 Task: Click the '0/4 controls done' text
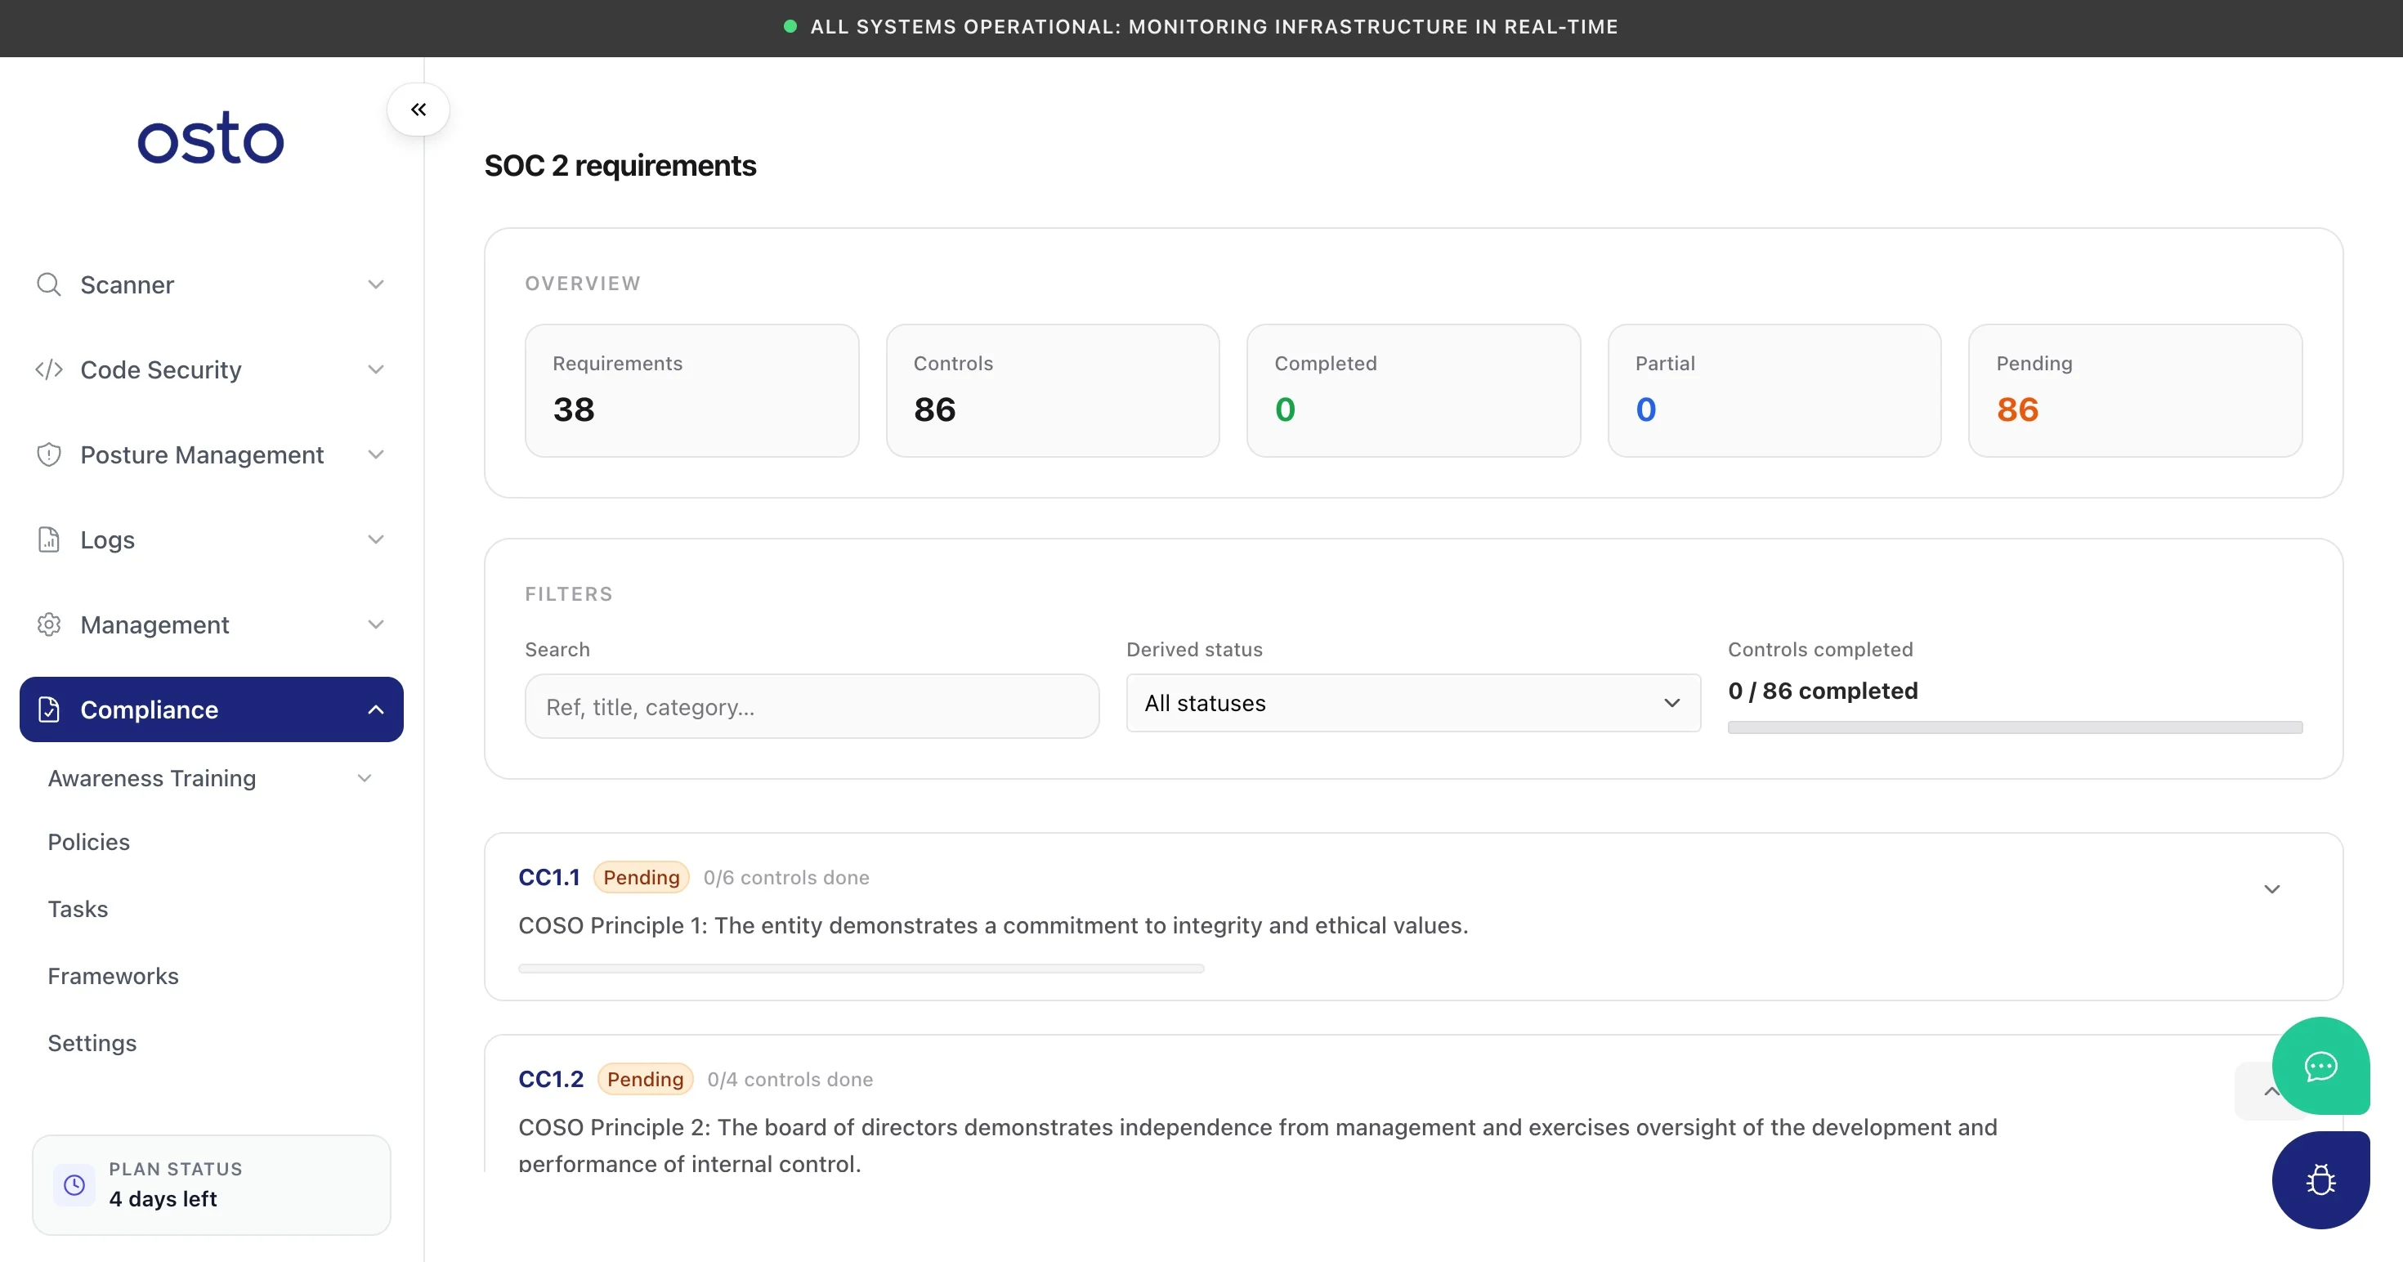click(x=790, y=1078)
